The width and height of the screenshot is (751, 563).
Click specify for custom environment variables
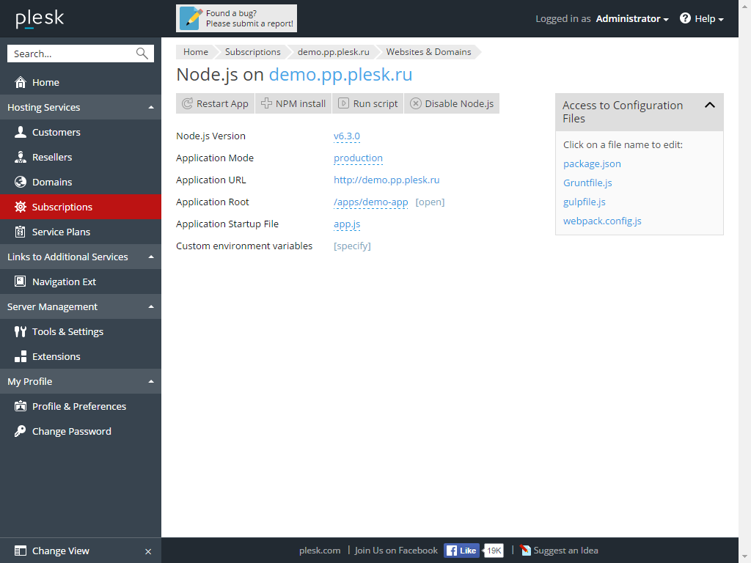352,246
